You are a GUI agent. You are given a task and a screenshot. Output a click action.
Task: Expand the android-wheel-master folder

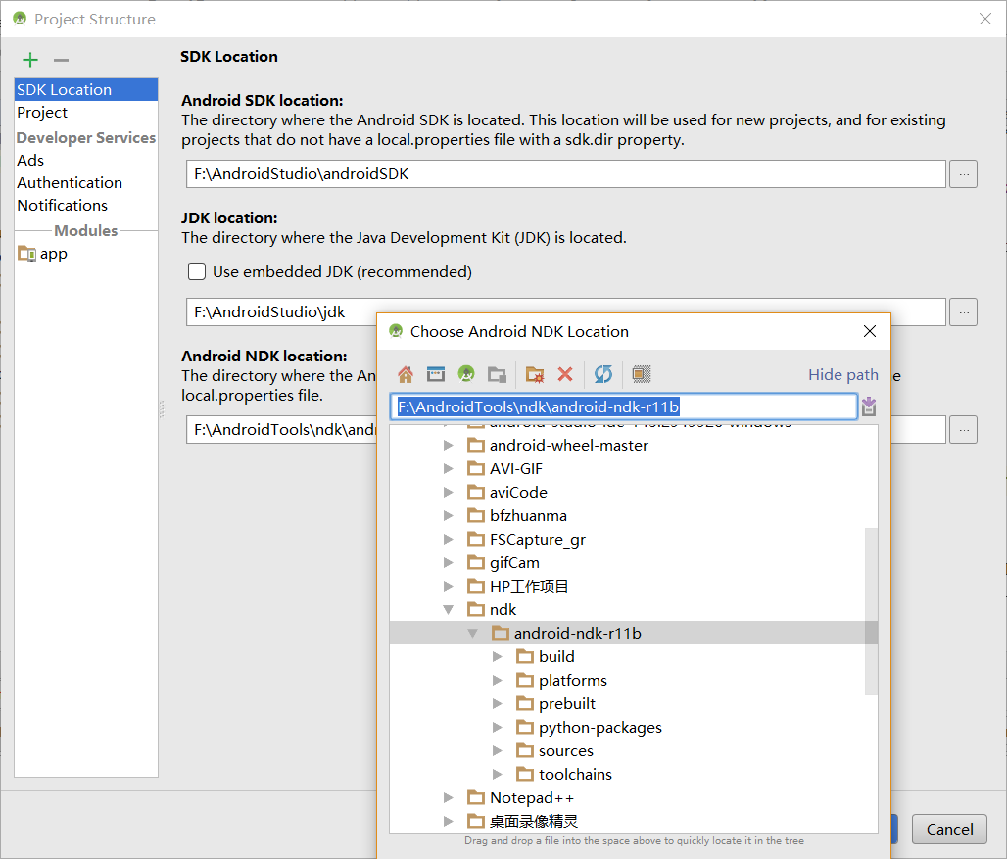click(x=449, y=445)
